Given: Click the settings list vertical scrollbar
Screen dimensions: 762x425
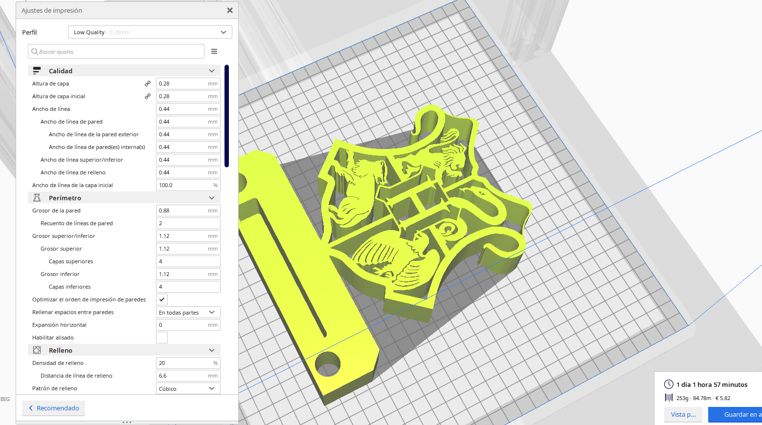Looking at the screenshot, I should point(226,116).
